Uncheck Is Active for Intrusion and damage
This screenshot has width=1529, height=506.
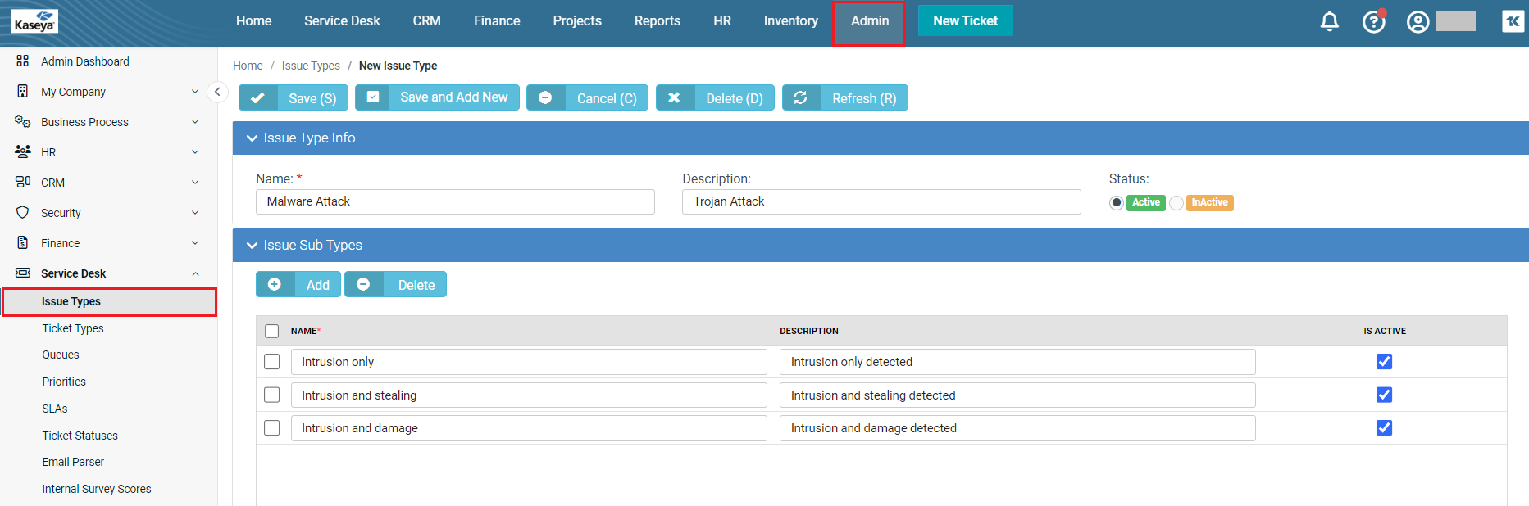click(1384, 428)
